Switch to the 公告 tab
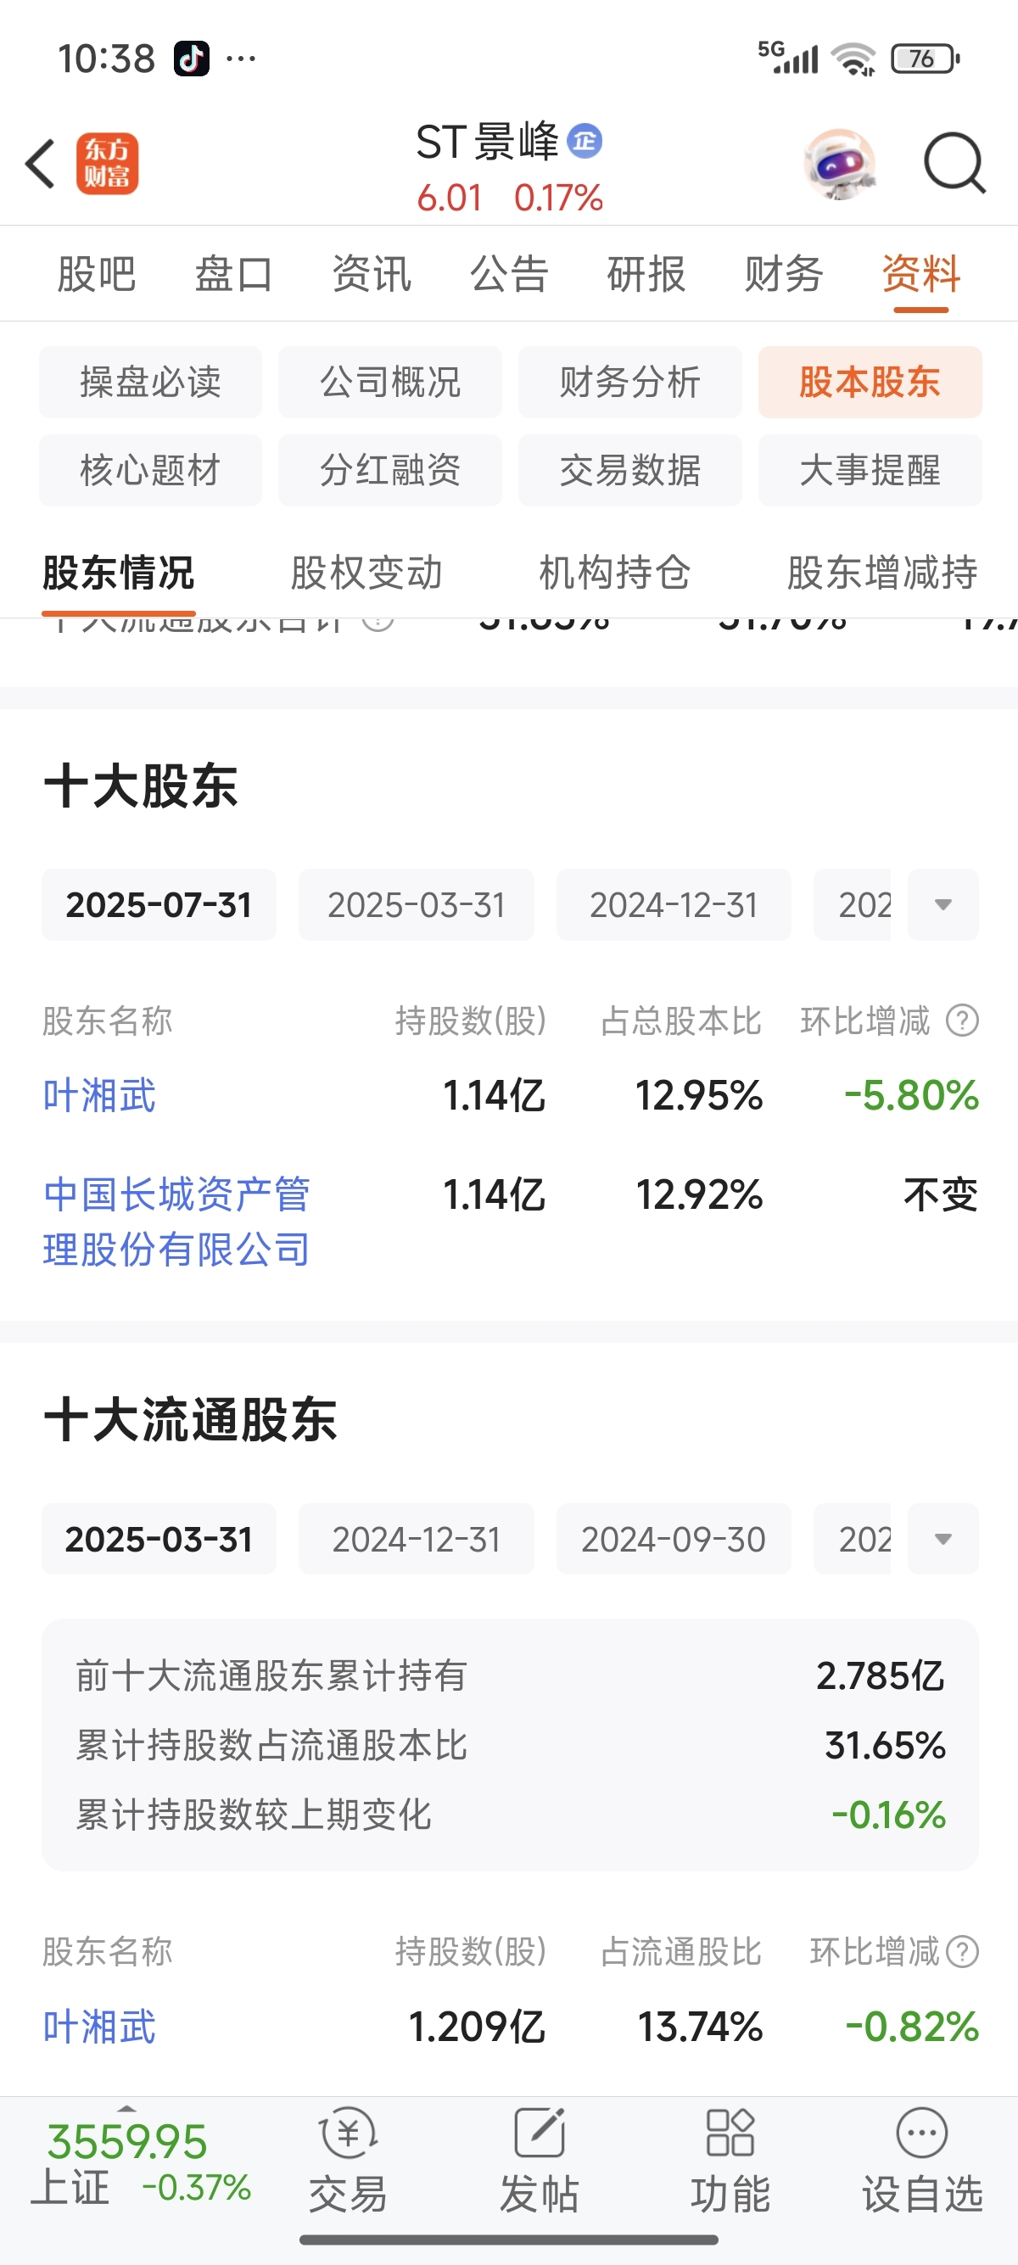Image resolution: width=1018 pixels, height=2265 pixels. (x=510, y=273)
